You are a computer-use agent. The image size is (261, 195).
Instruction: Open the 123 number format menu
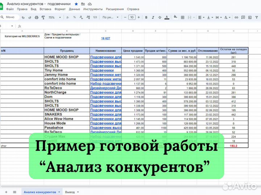point(95,17)
